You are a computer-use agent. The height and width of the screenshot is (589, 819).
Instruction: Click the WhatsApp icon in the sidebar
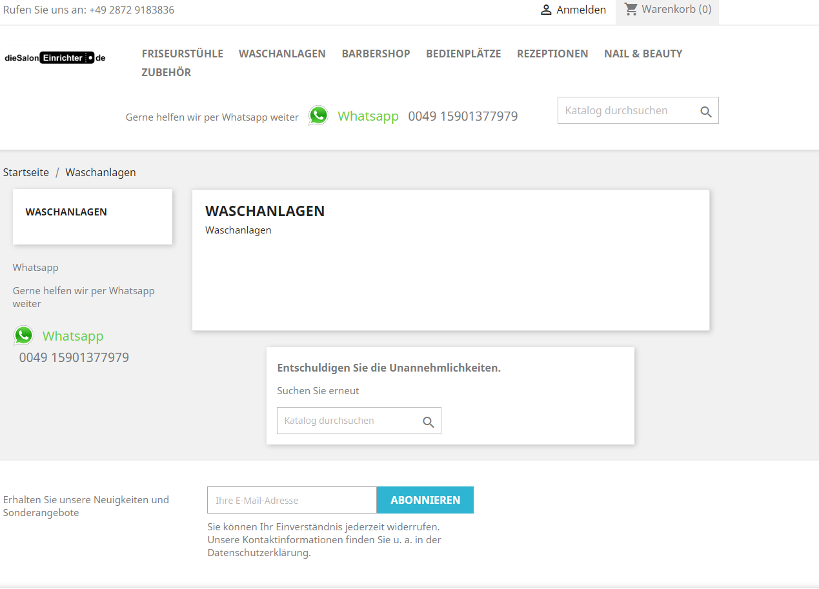point(23,335)
